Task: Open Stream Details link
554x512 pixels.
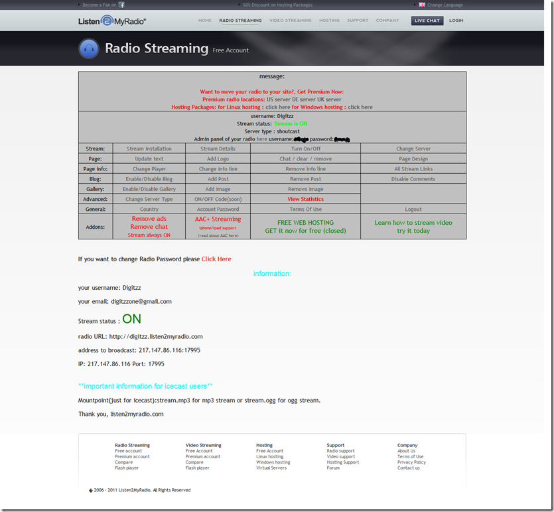Action: coord(218,149)
